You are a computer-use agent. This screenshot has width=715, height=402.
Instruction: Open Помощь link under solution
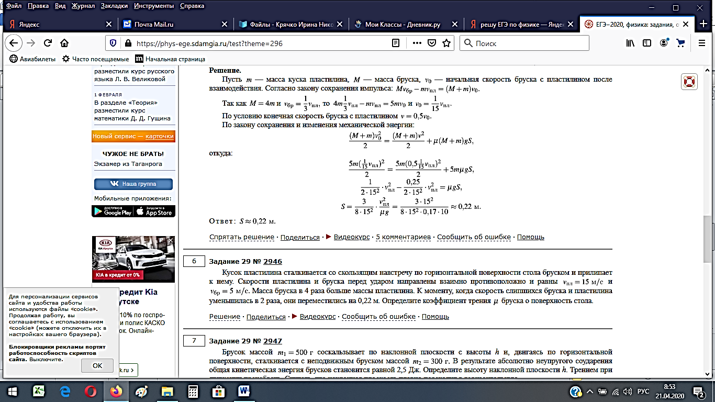(x=531, y=237)
